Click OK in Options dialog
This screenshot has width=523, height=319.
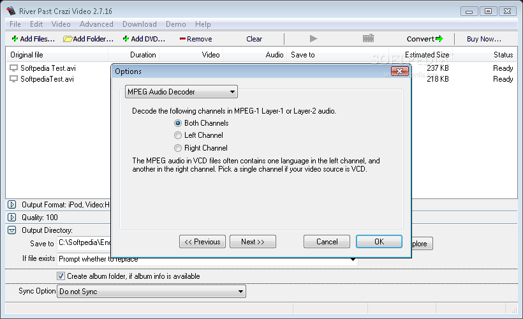[379, 242]
